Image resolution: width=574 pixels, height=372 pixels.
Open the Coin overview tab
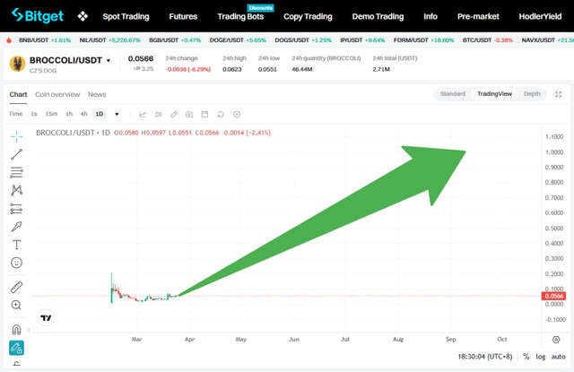click(x=57, y=94)
